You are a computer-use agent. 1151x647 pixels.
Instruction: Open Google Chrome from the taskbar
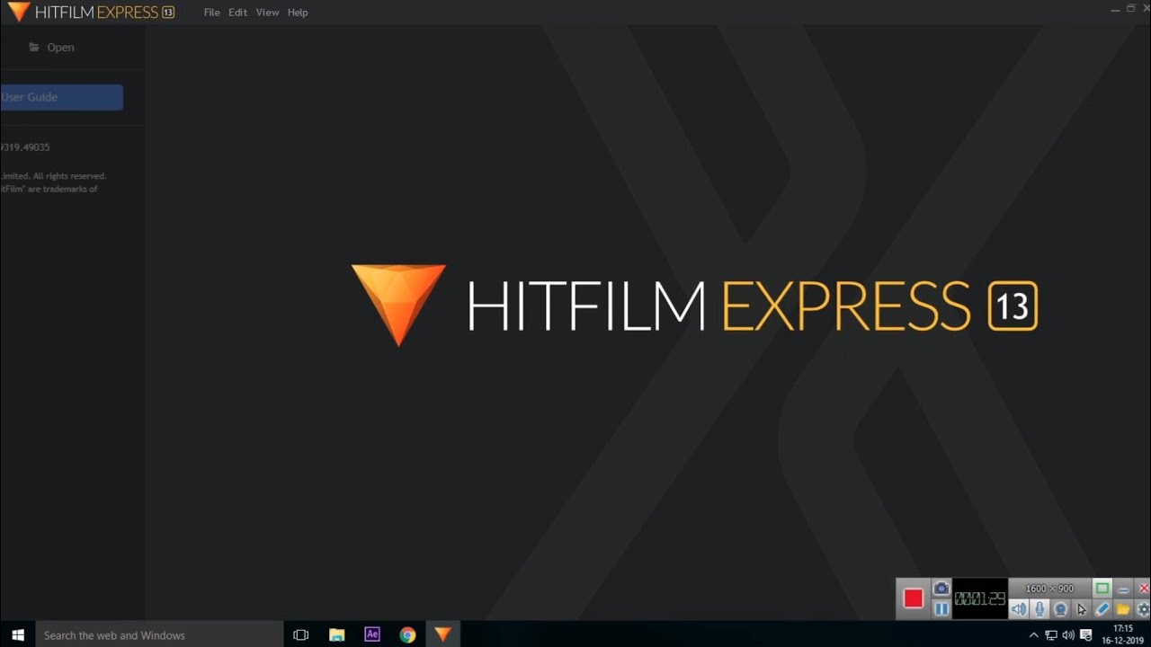pyautogui.click(x=407, y=634)
